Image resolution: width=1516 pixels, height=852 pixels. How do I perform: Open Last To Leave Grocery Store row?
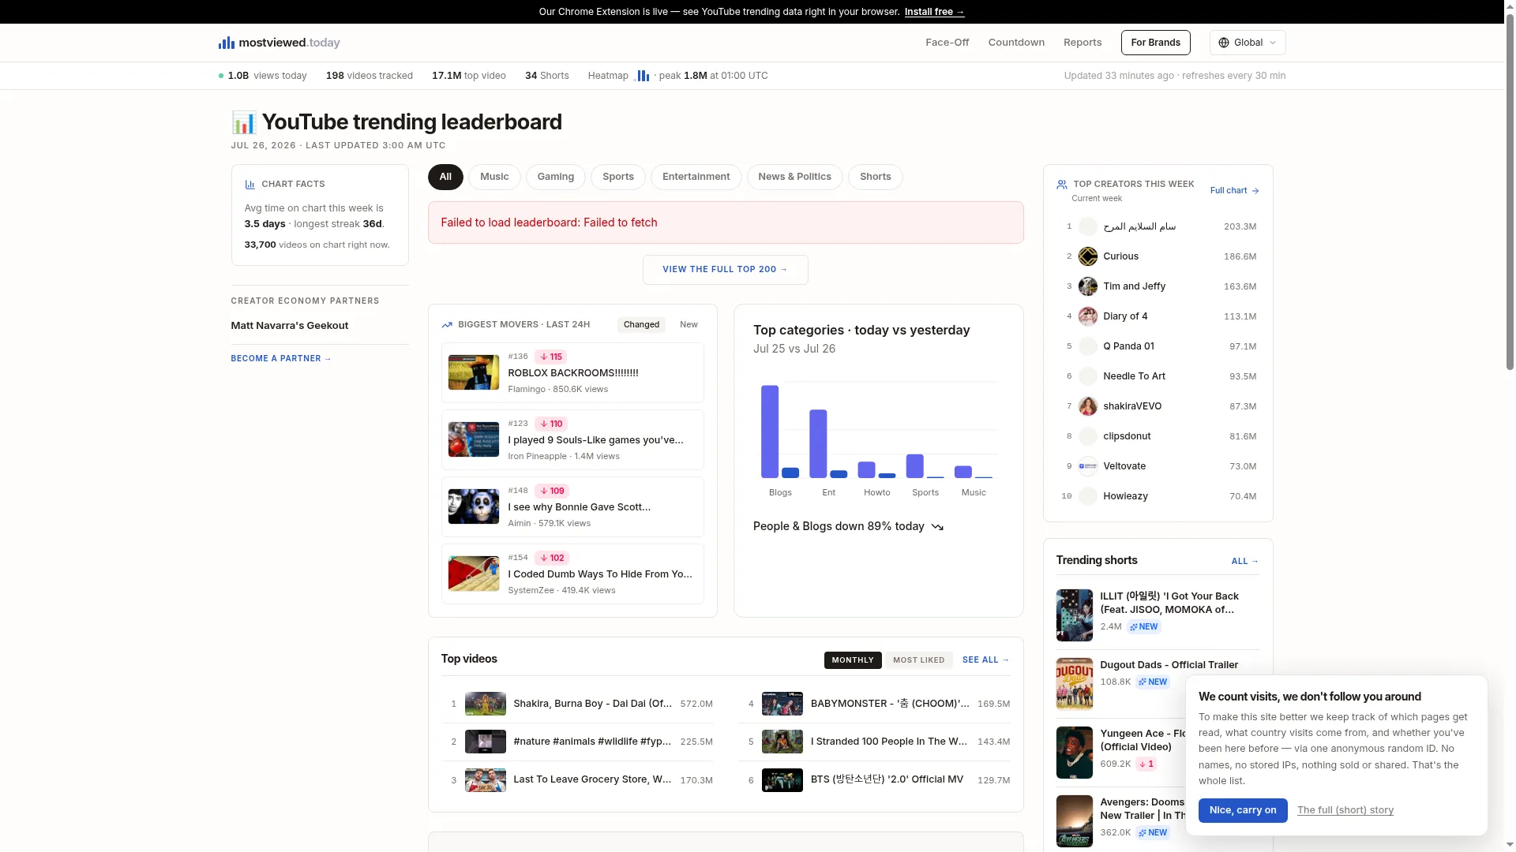(x=577, y=780)
